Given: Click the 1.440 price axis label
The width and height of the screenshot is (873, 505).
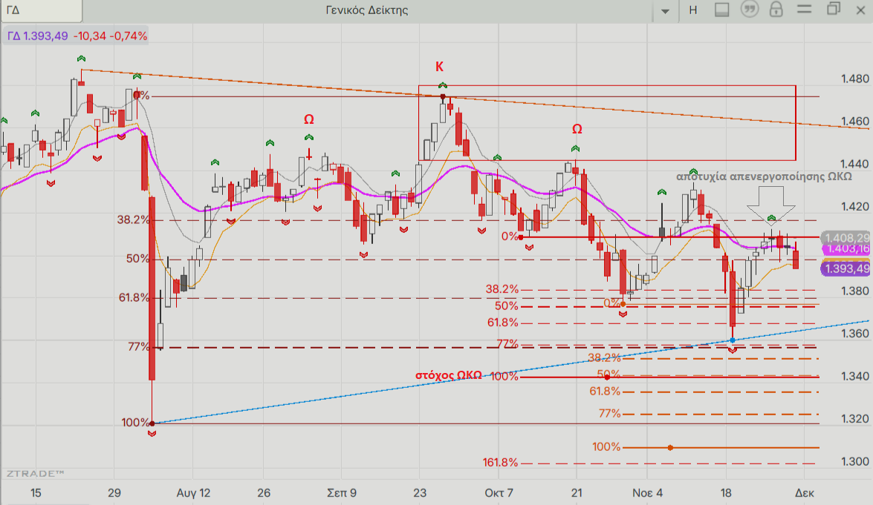Looking at the screenshot, I should [x=854, y=164].
